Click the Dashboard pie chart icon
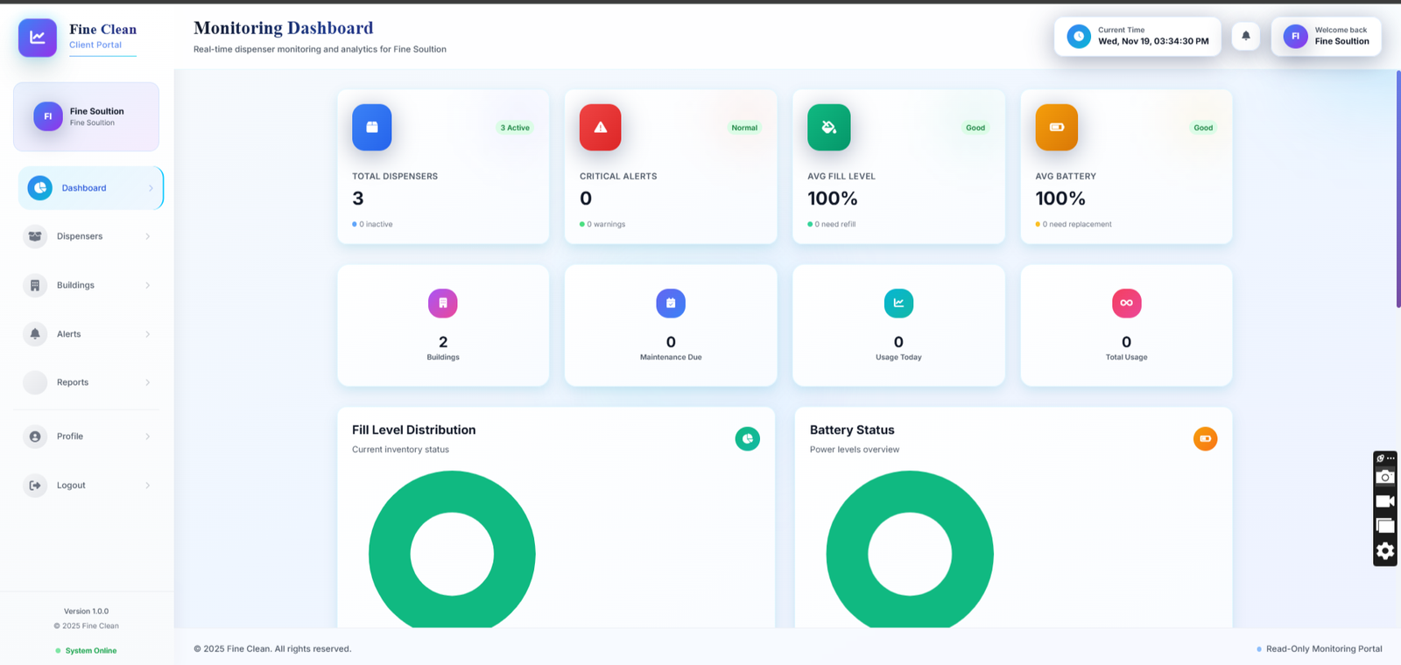 click(x=39, y=188)
